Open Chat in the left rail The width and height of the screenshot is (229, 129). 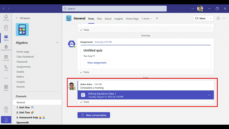click(6, 28)
